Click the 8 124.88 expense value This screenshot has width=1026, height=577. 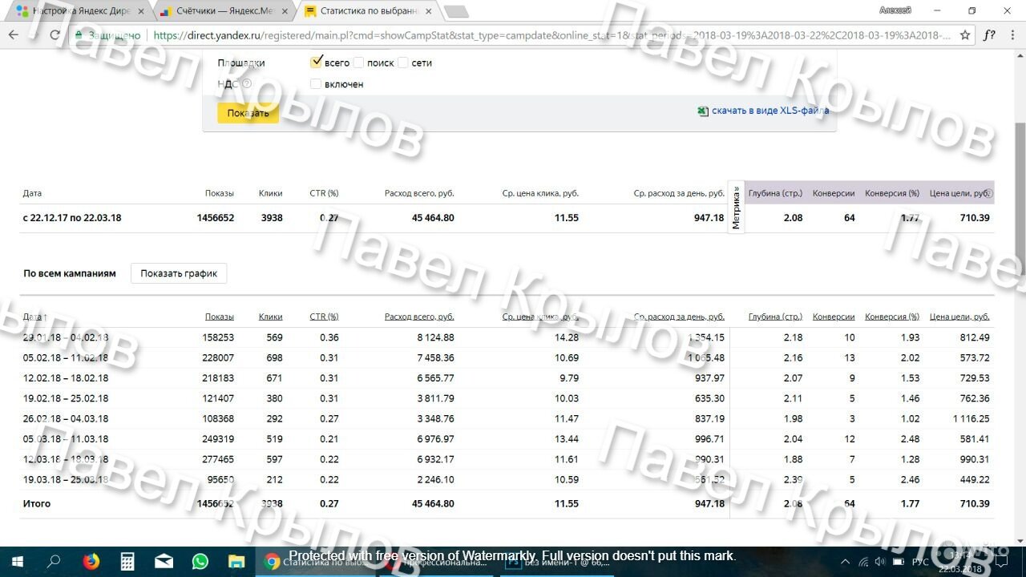click(x=435, y=337)
